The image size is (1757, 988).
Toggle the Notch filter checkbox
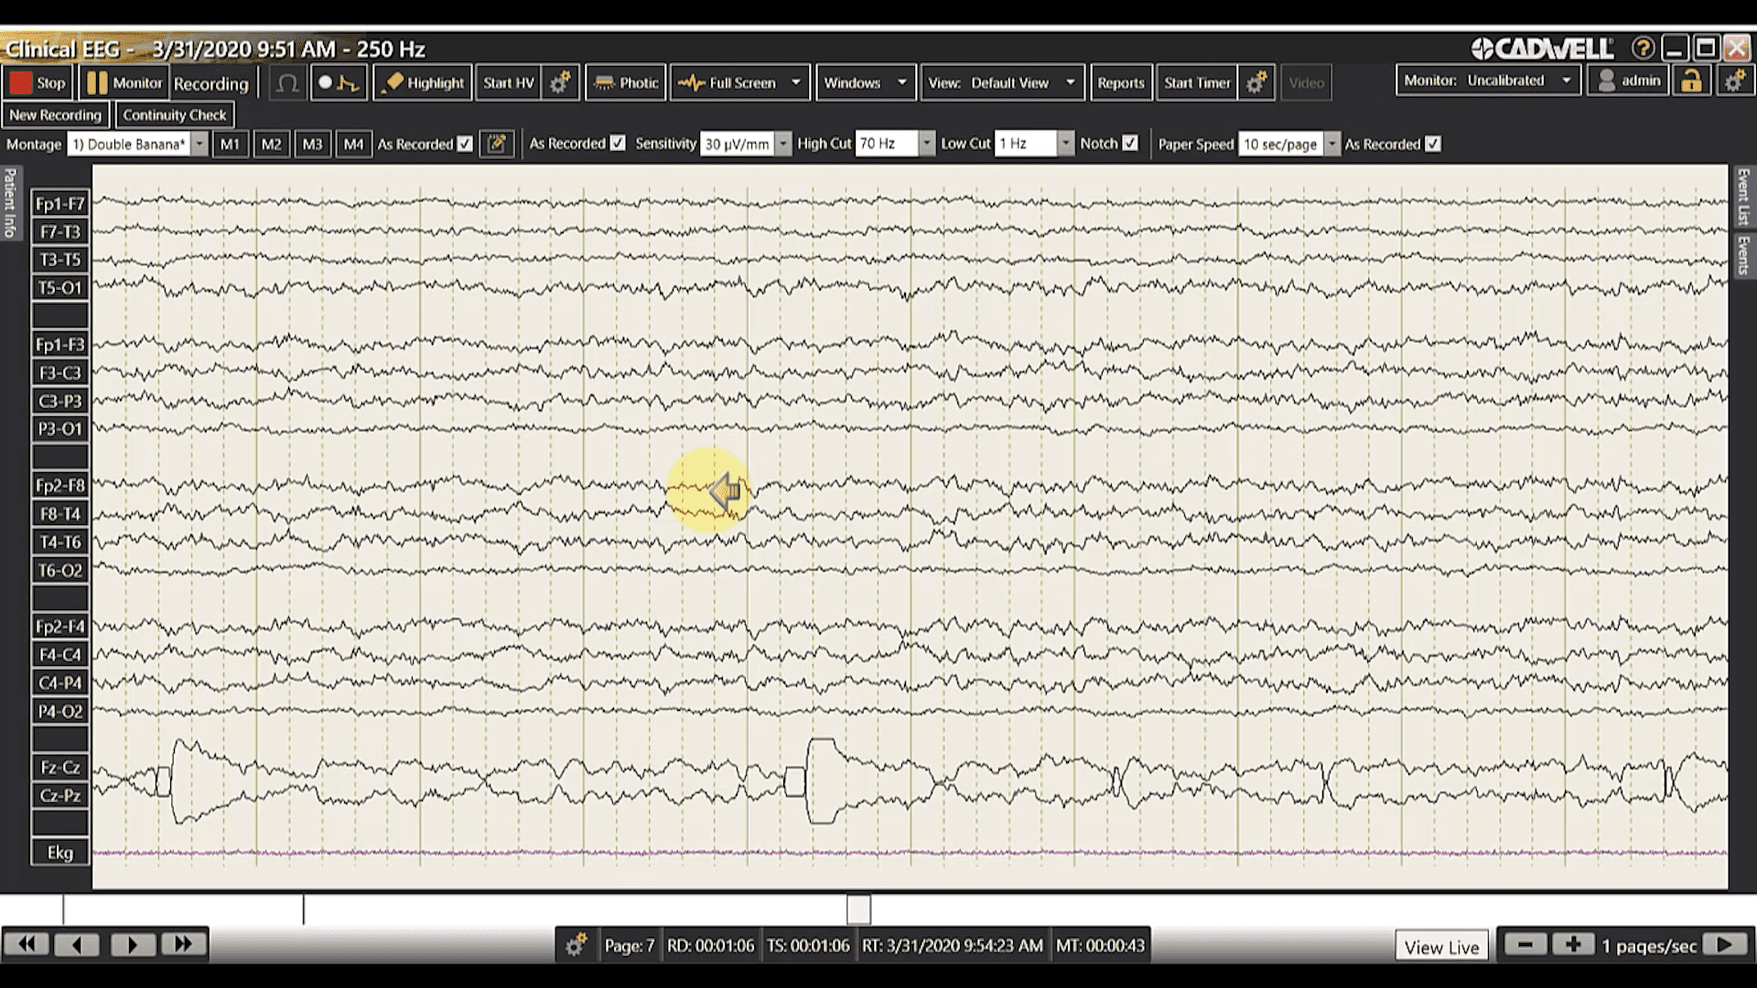[1130, 144]
